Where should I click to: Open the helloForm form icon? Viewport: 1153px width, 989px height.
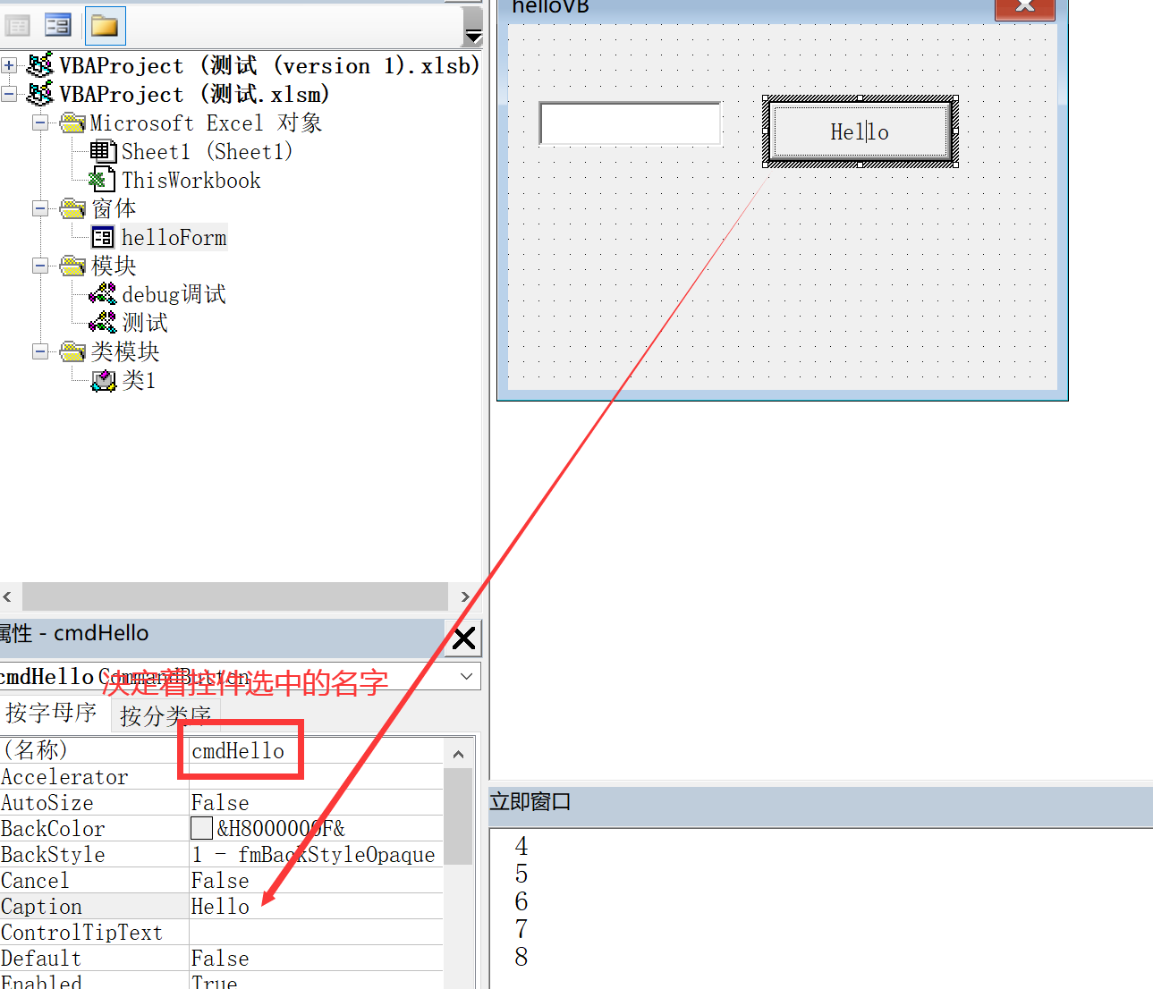[x=103, y=237]
